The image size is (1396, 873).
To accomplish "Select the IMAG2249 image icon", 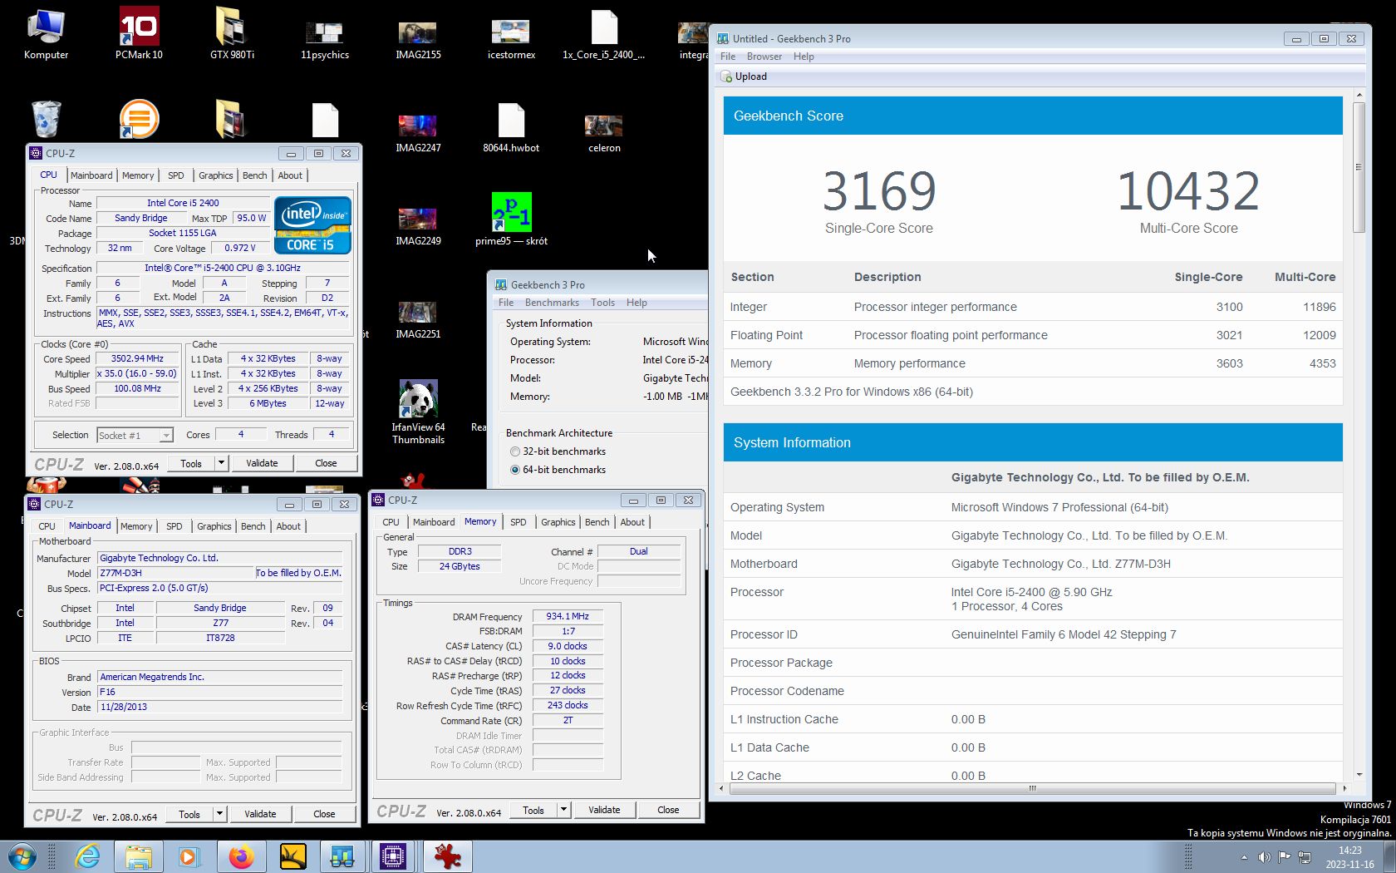I will point(418,226).
